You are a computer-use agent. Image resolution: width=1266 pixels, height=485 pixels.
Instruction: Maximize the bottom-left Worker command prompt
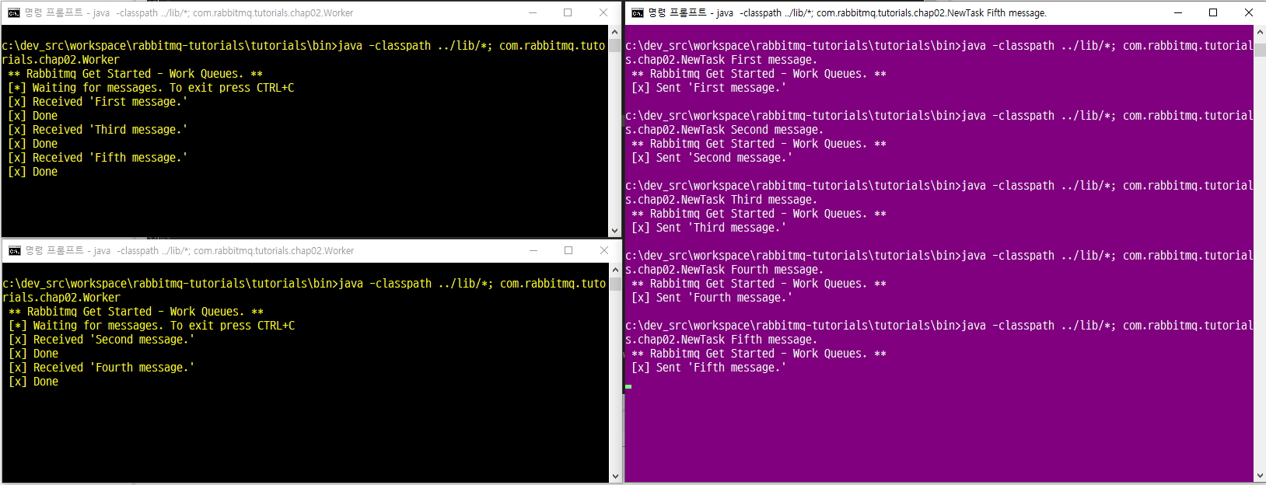coord(568,250)
